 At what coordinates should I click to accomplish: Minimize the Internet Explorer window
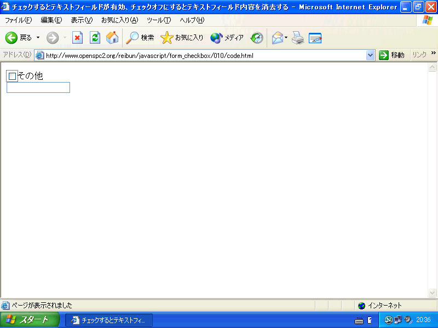click(x=406, y=7)
